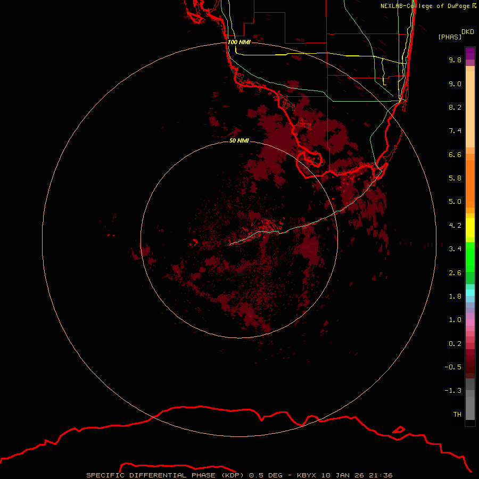
Task: Click the 6.6 value on the color scale
Action: click(455, 154)
